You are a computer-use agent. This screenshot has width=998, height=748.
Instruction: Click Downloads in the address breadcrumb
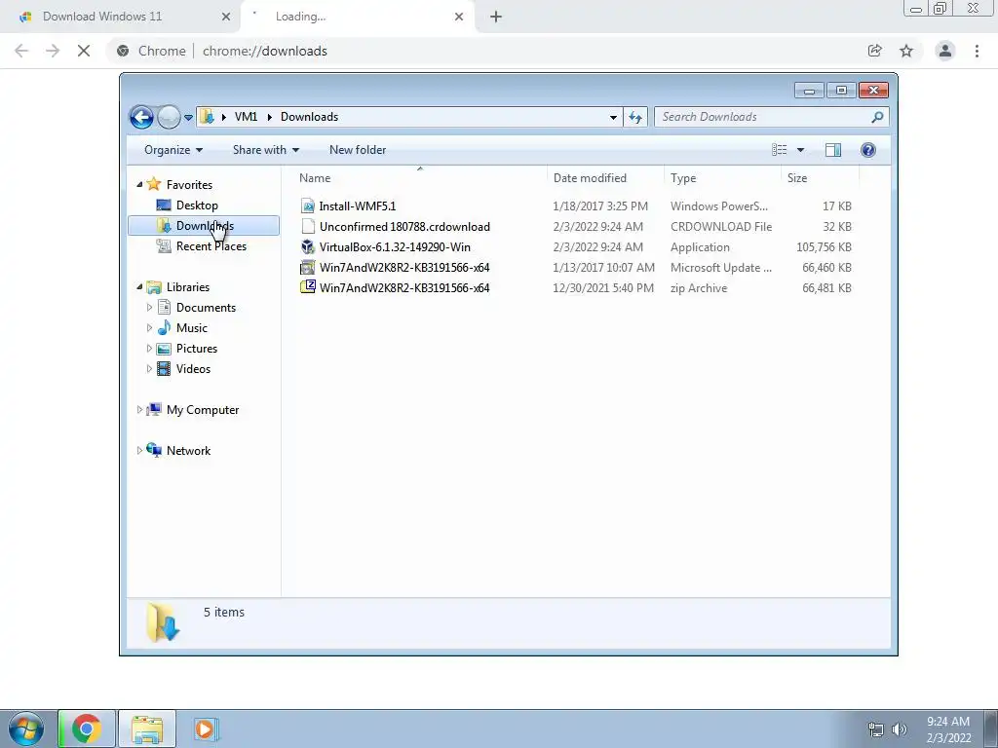[x=309, y=117]
